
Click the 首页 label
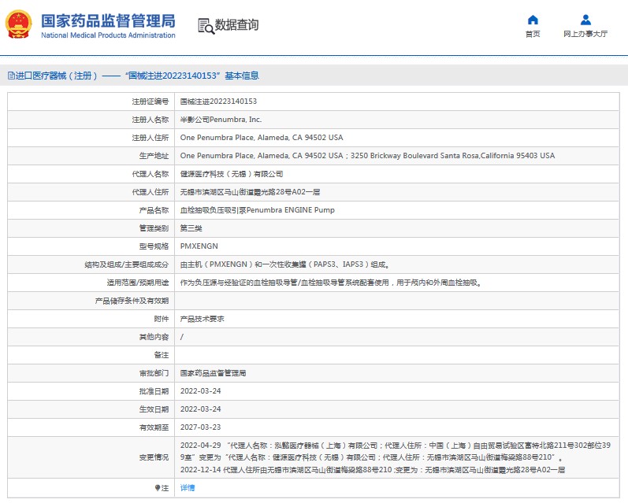[533, 34]
